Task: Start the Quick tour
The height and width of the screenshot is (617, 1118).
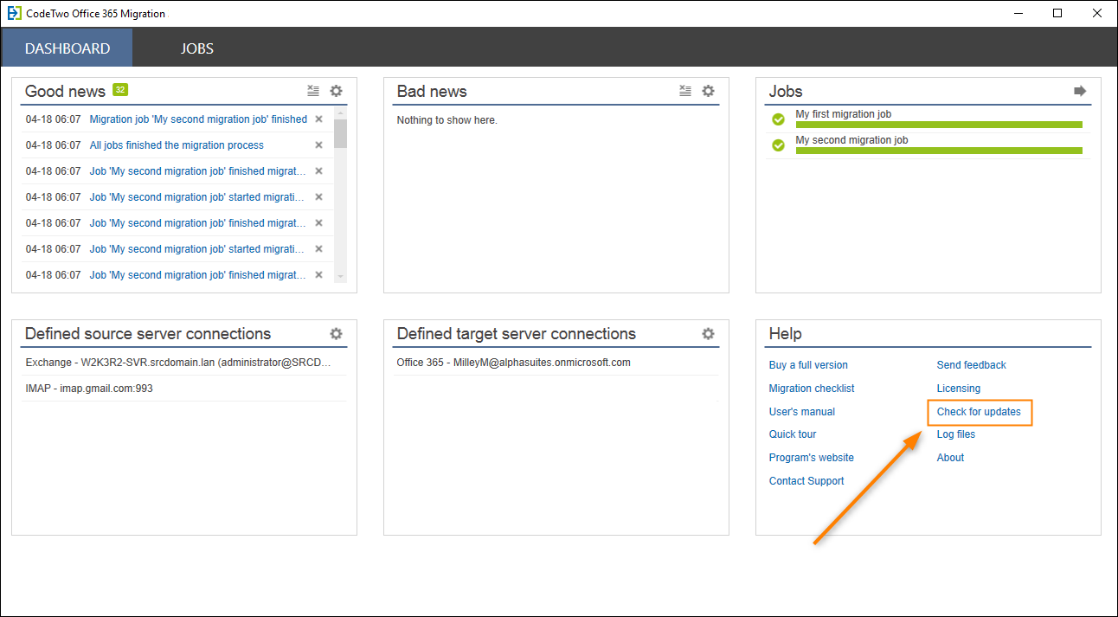Action: [x=793, y=434]
